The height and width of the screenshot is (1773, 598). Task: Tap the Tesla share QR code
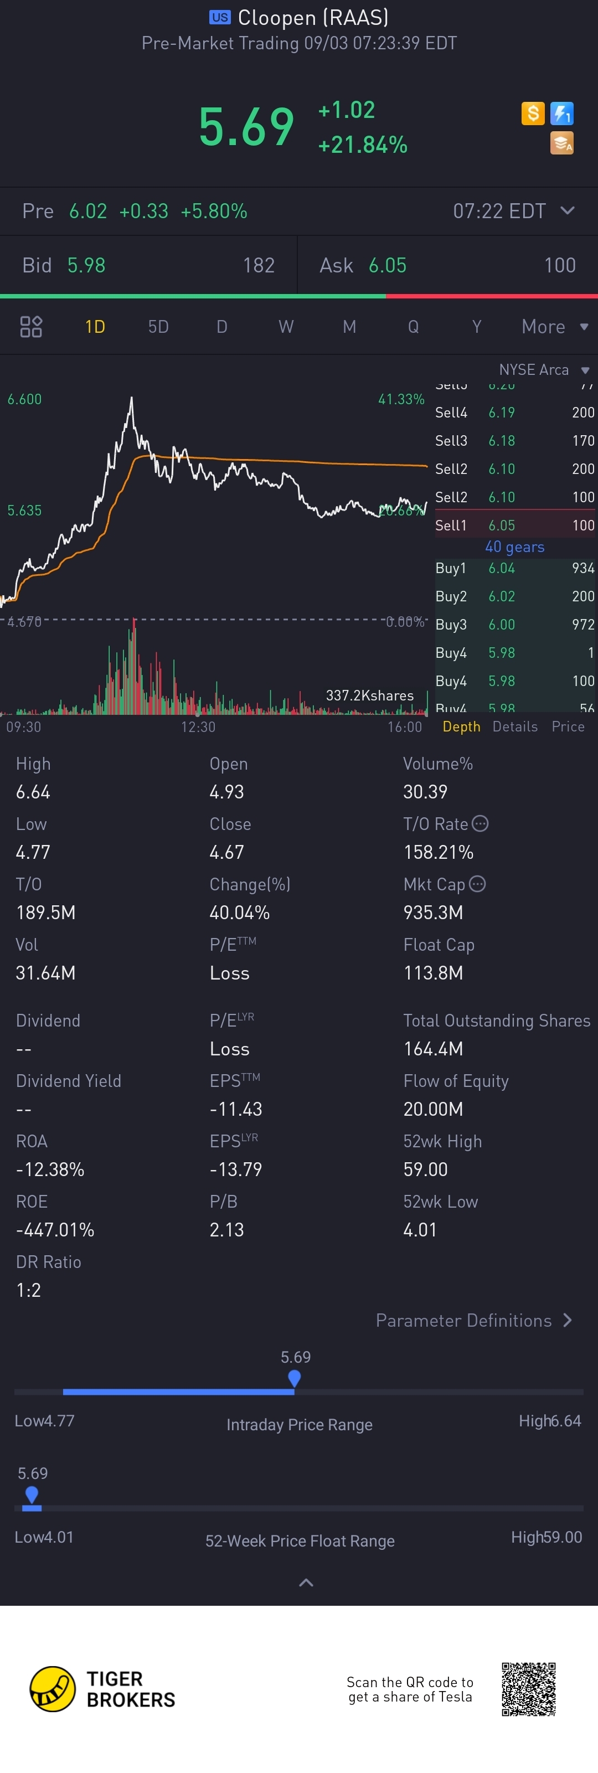528,1689
